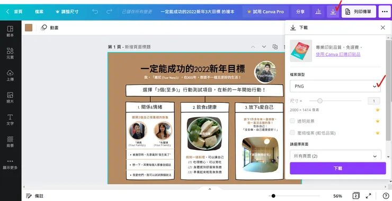This screenshot has width=392, height=201.
Task: Click the duplicate page icon
Action: pyautogui.click(x=275, y=47)
